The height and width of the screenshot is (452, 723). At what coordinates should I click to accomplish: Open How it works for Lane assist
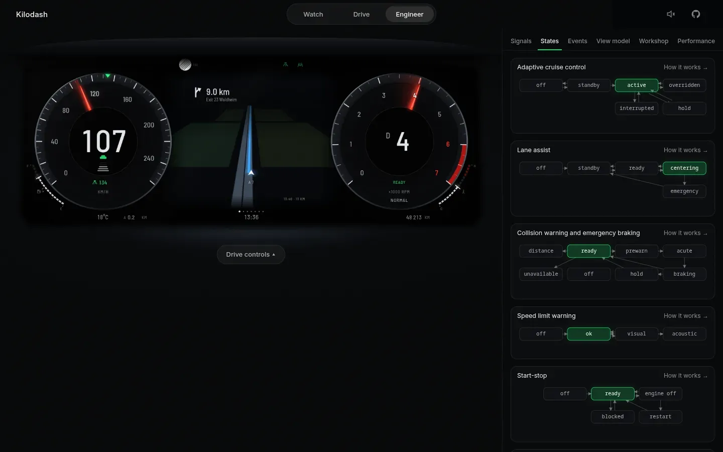685,150
